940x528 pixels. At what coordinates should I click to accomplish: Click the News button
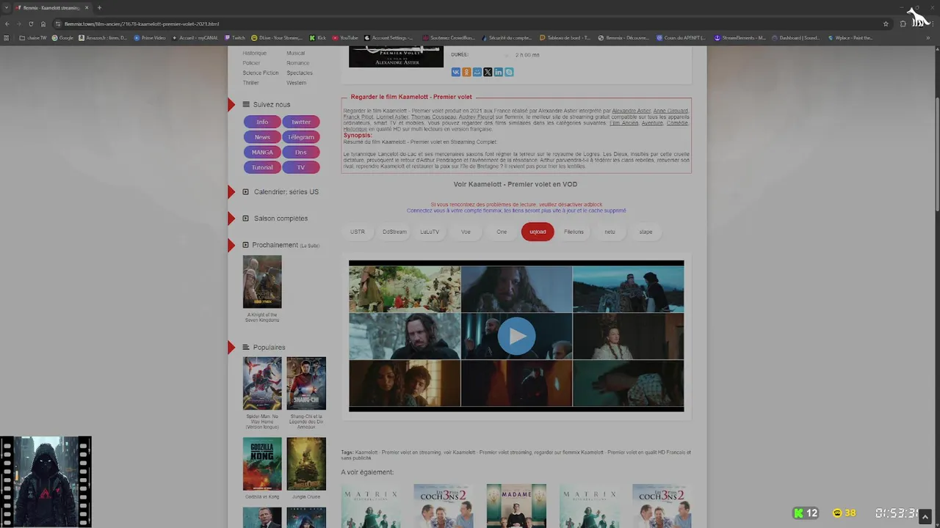click(x=262, y=137)
